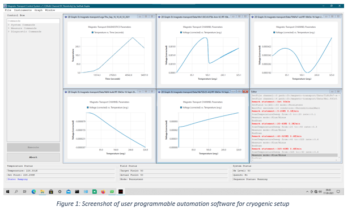This screenshot has width=352, height=211.
Task: Open File Explorer from the taskbar
Action: (42, 192)
